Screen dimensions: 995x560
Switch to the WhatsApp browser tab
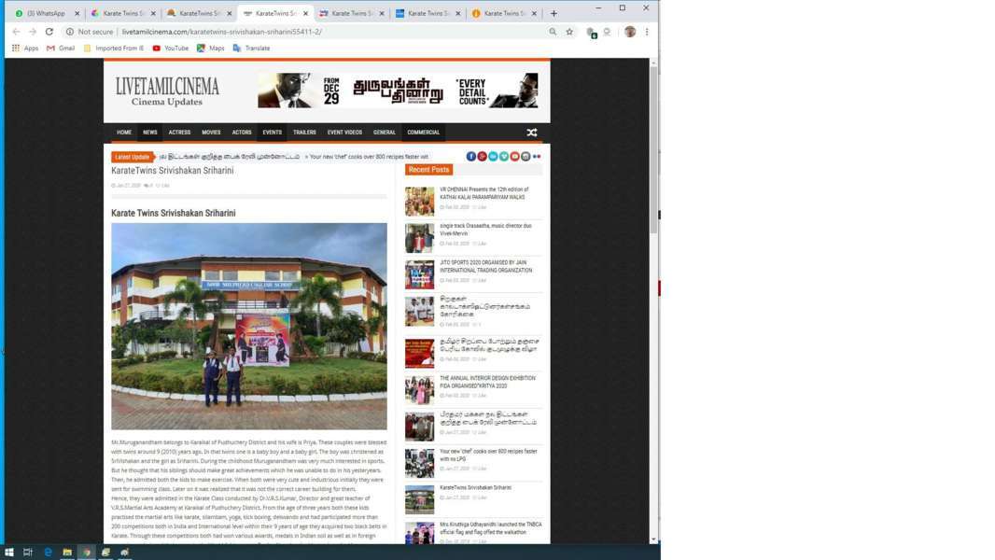[43, 13]
